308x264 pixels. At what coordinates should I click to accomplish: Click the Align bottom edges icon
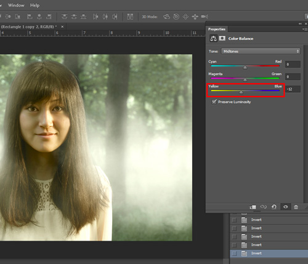(18, 17)
